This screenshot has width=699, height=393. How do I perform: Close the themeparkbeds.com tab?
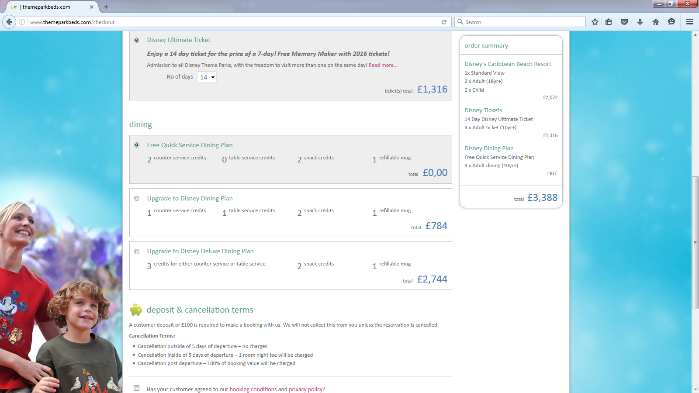coord(92,7)
